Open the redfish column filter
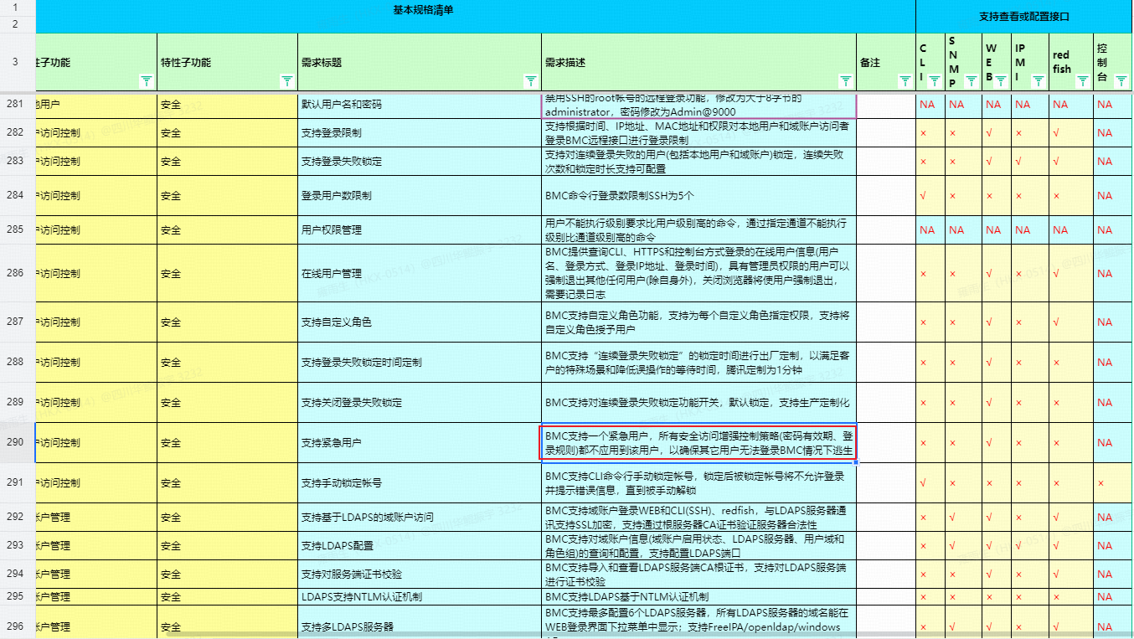The width and height of the screenshot is (1134, 639). (1081, 81)
